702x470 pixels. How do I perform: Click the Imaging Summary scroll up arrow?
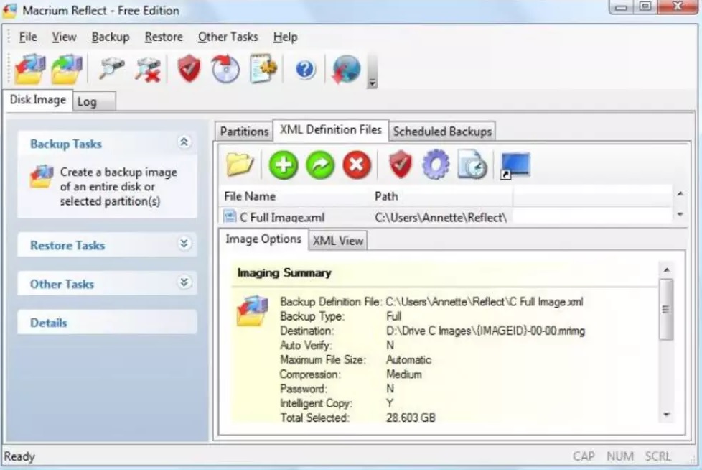(667, 269)
